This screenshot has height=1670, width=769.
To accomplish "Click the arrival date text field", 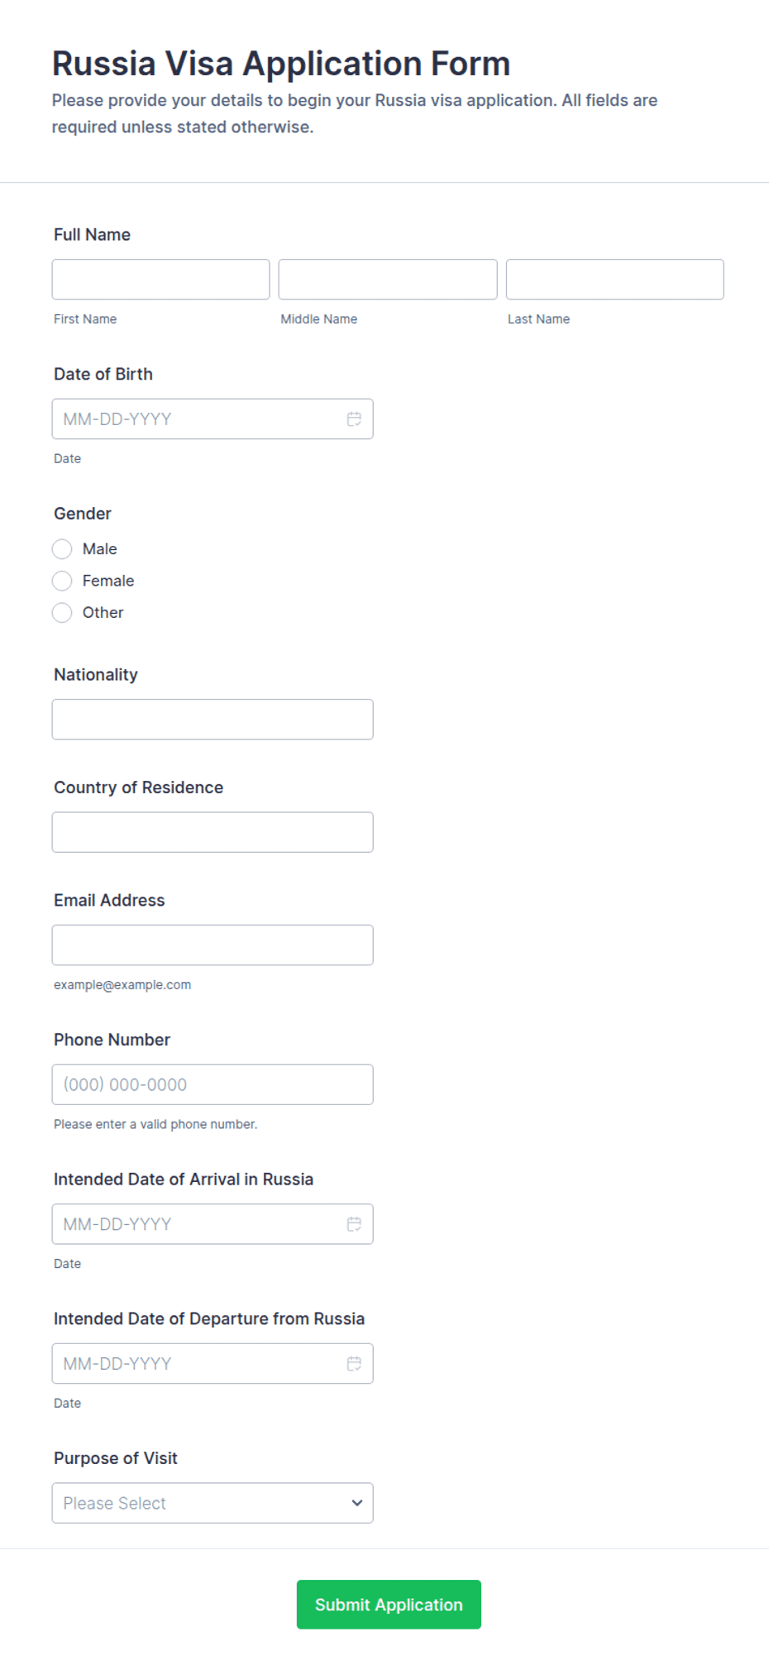I will (198, 1224).
